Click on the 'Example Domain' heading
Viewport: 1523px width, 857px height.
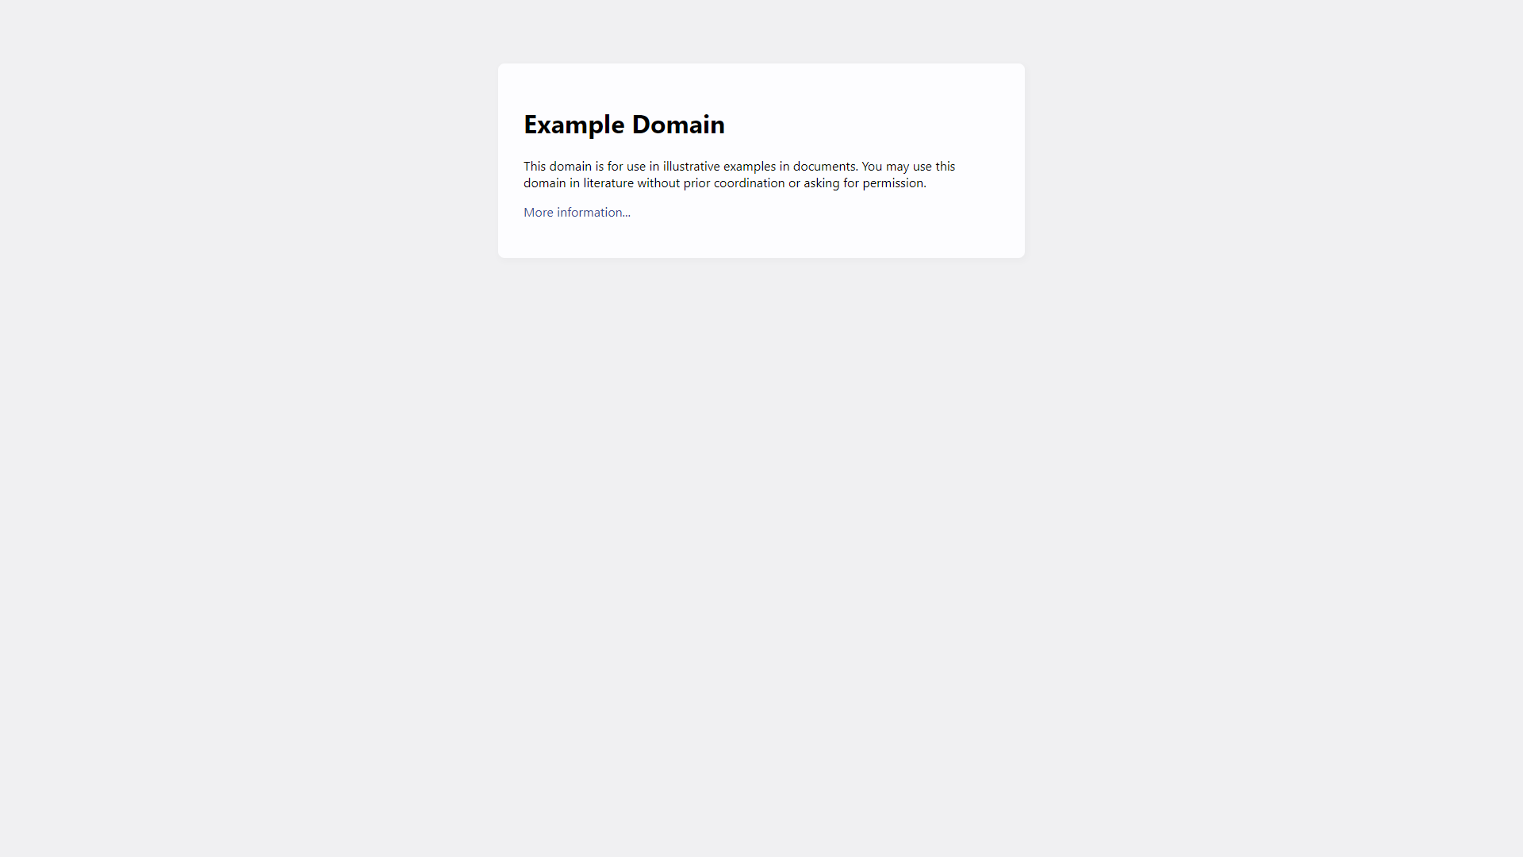click(623, 125)
